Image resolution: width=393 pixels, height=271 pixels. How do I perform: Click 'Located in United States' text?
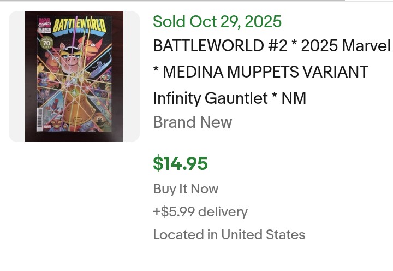click(229, 235)
